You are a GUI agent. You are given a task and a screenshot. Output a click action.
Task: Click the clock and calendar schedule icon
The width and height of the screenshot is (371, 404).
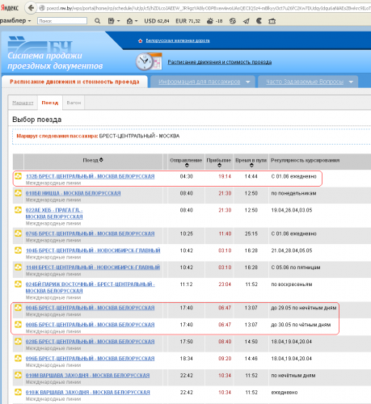(149, 61)
